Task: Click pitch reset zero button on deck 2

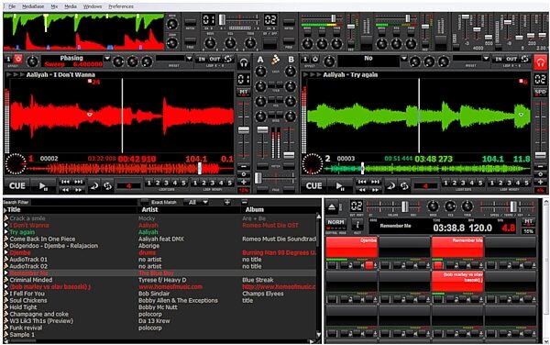Action: [x=540, y=174]
